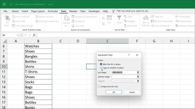Viewport: 195px width, 109px height.
Task: Switch to the Page Layout tab
Action: click(x=38, y=11)
